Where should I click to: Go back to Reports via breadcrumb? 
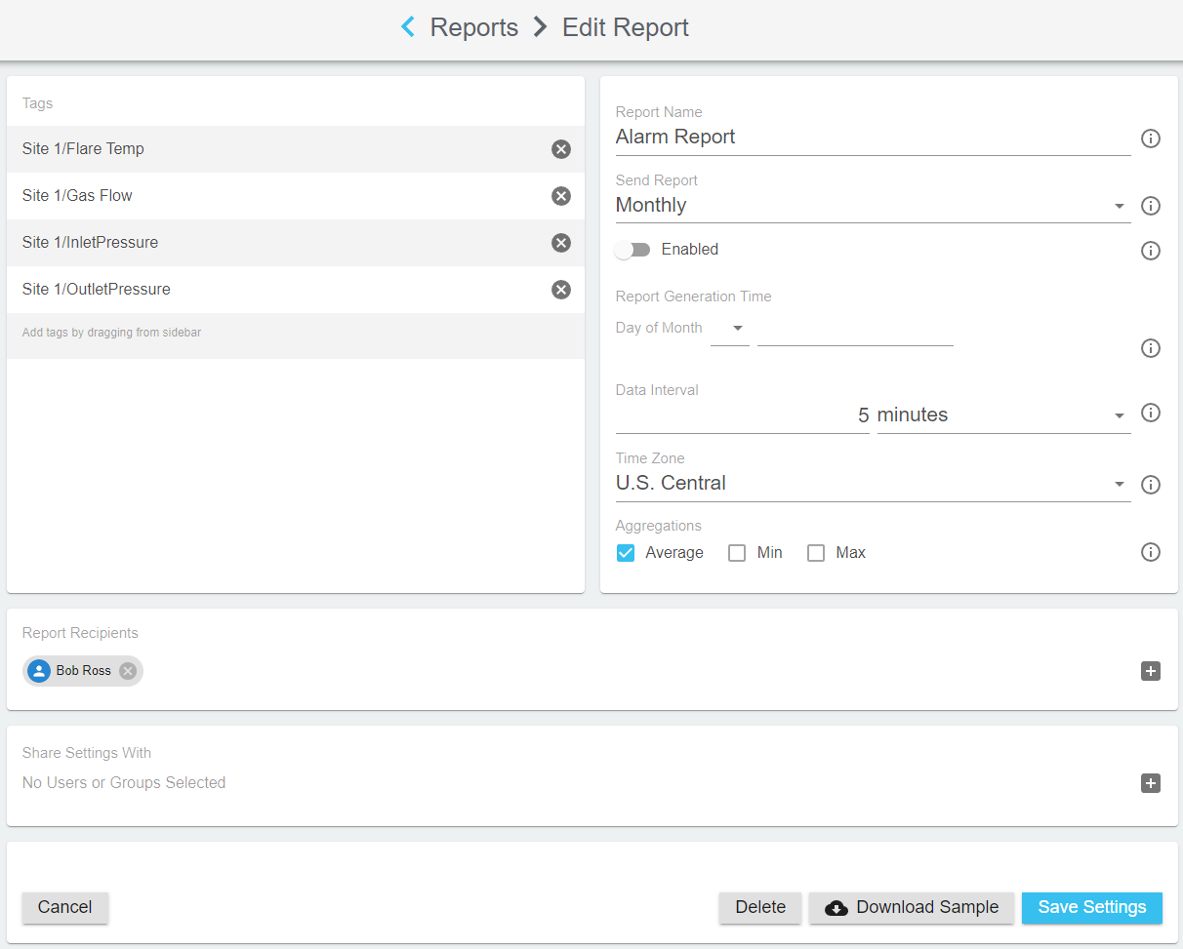[473, 27]
